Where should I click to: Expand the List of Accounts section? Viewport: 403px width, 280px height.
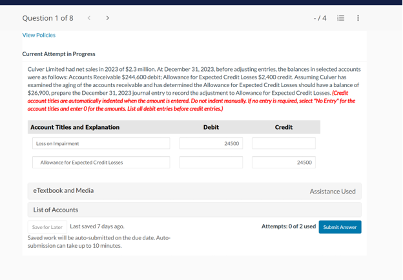[x=194, y=210]
